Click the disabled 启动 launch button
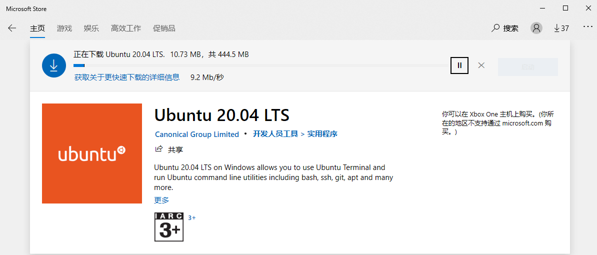This screenshot has height=255, width=597. click(x=527, y=67)
